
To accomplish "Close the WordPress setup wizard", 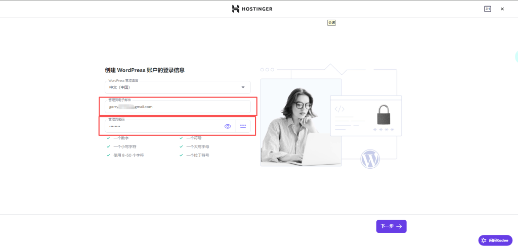I will coord(502,9).
